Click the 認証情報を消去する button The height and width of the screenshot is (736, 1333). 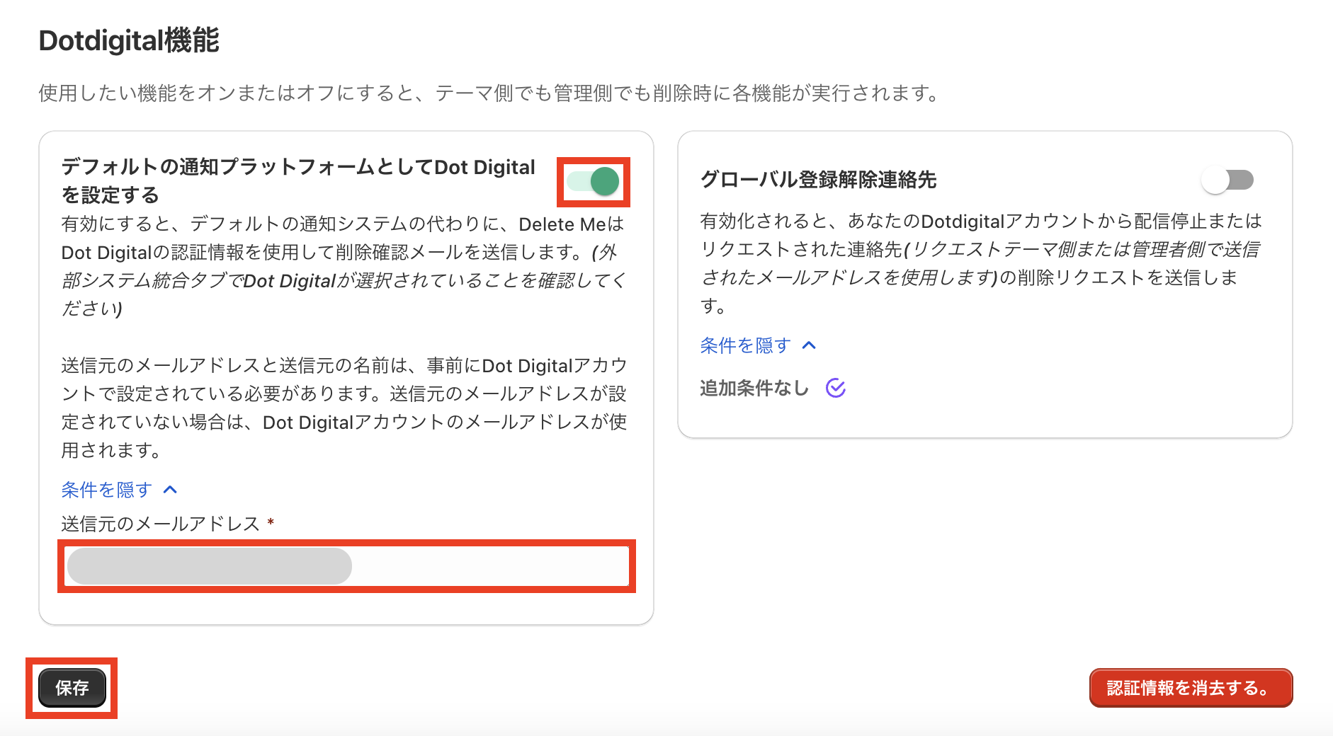pos(1191,688)
